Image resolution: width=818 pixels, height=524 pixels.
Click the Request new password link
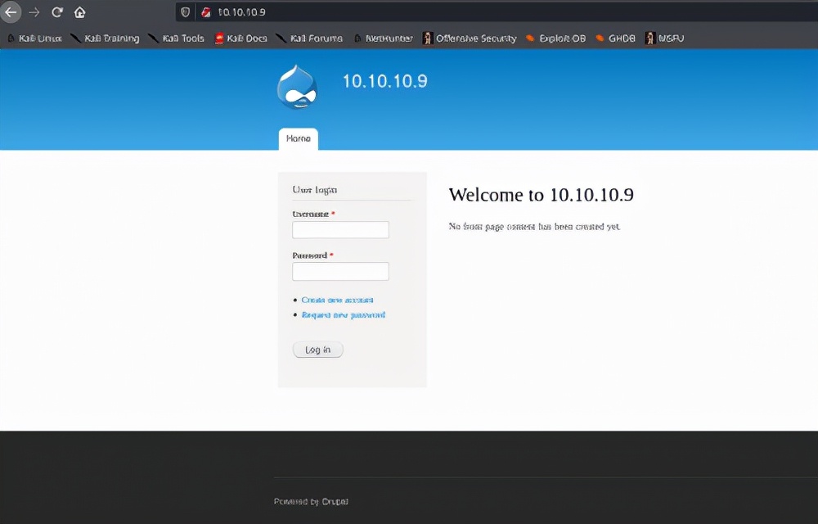point(344,314)
